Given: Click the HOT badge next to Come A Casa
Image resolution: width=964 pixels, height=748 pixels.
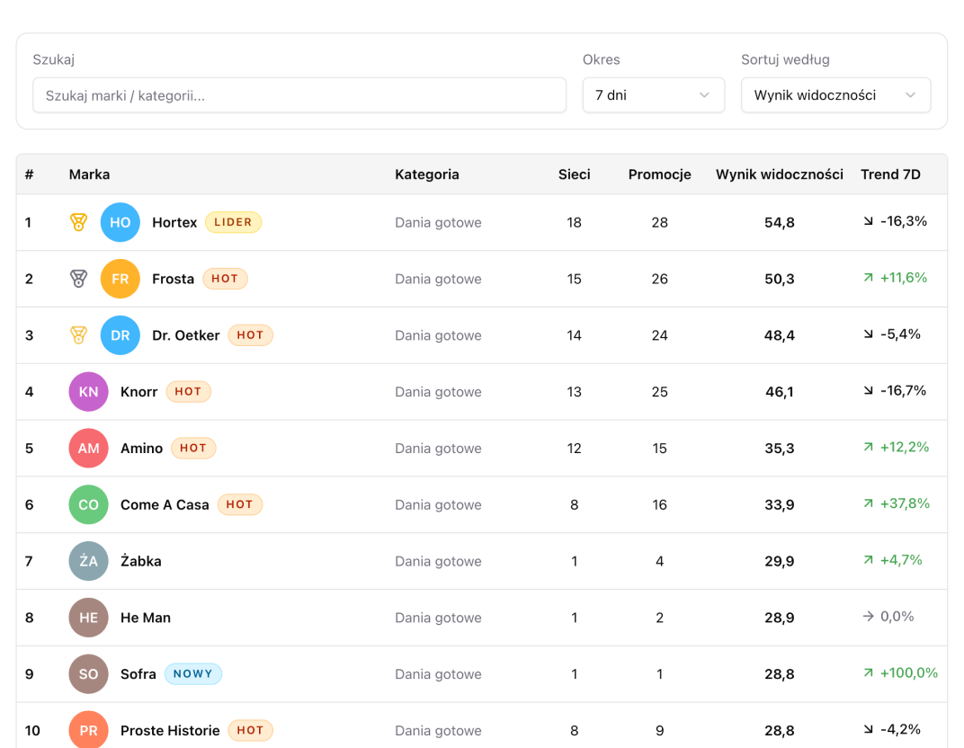Looking at the screenshot, I should 240,504.
